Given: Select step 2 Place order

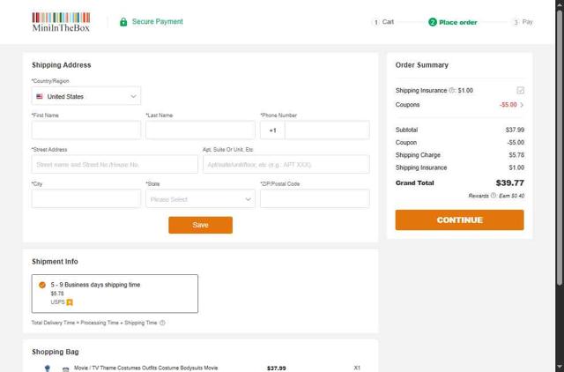Looking at the screenshot, I should click(x=453, y=22).
